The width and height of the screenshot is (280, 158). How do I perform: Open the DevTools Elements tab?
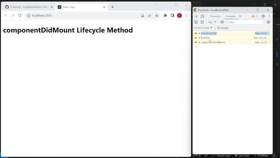215,16
